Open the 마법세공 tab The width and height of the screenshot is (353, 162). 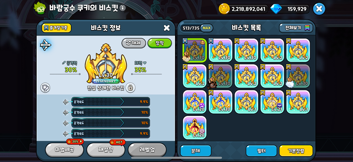coord(64,150)
